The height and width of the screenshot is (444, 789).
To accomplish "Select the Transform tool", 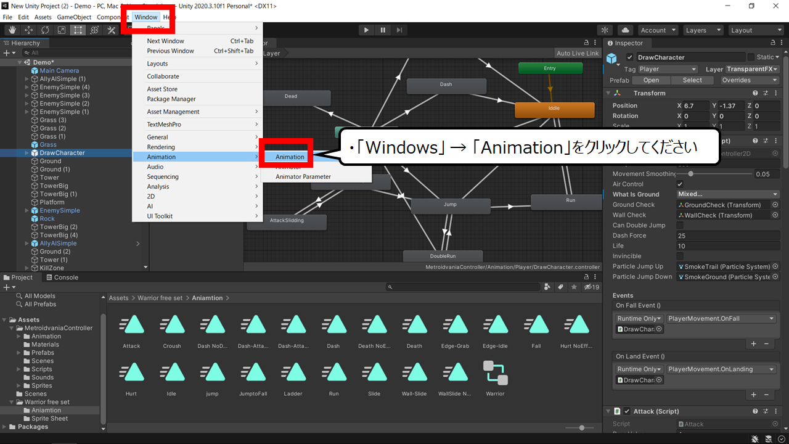I will click(94, 30).
